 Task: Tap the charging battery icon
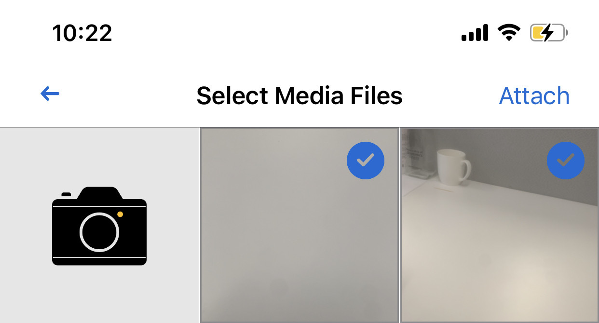[x=549, y=33]
